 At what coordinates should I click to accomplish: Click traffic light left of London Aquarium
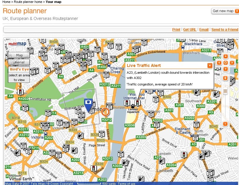pyautogui.click(x=127, y=103)
